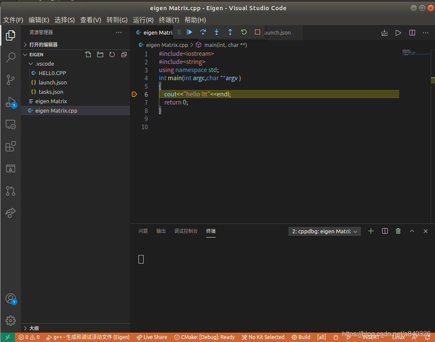Open the Search view in activity bar

click(11, 58)
